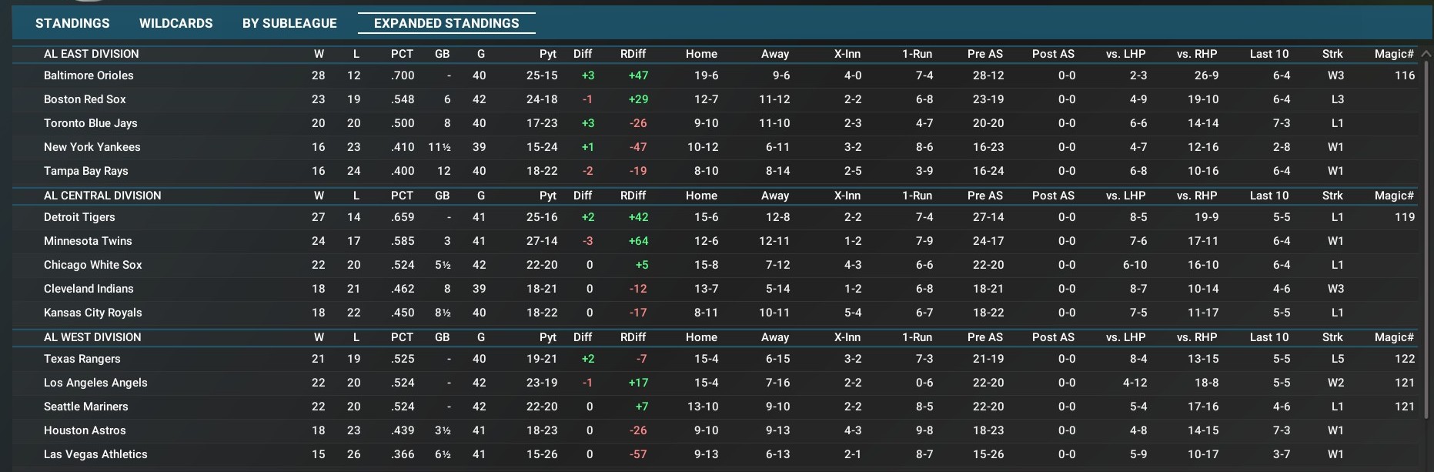Select the Boston Red Sox row
The height and width of the screenshot is (472, 1434).
(x=85, y=99)
